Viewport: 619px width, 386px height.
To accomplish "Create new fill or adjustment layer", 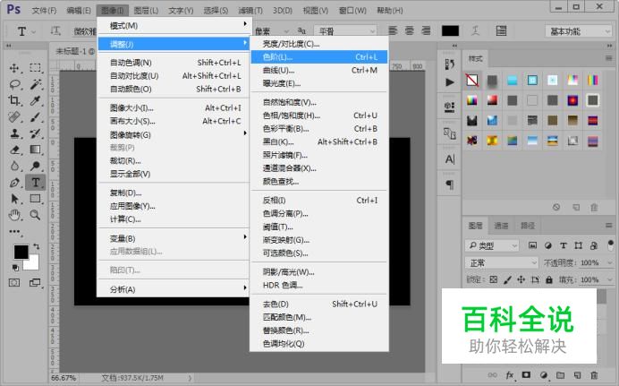I will pyautogui.click(x=544, y=375).
